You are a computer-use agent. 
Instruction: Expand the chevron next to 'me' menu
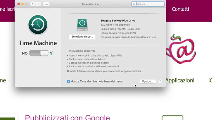(9, 81)
